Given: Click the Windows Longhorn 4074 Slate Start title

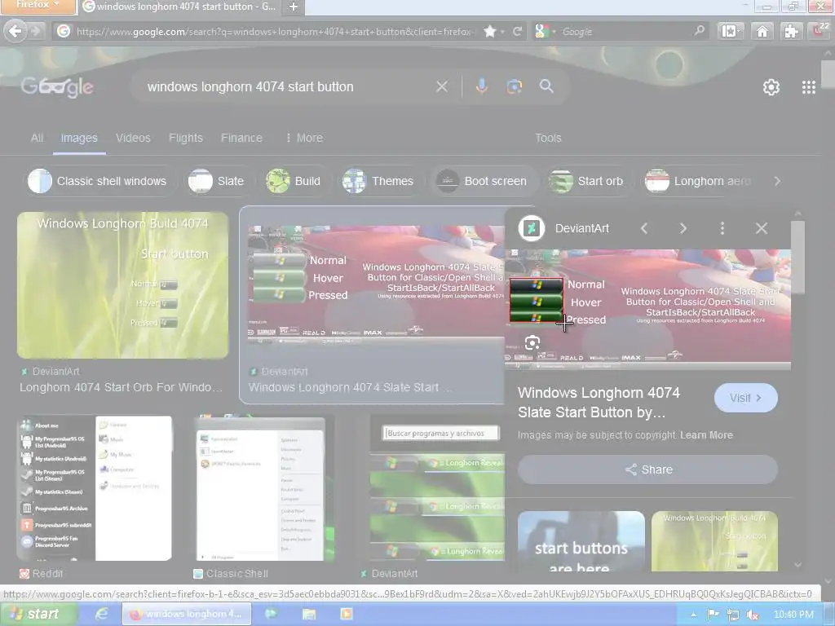Looking at the screenshot, I should (599, 403).
